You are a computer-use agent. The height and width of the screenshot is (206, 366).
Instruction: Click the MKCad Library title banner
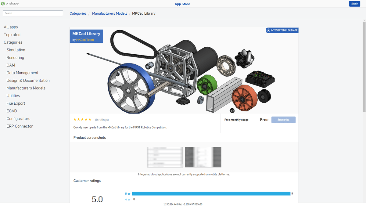point(86,36)
